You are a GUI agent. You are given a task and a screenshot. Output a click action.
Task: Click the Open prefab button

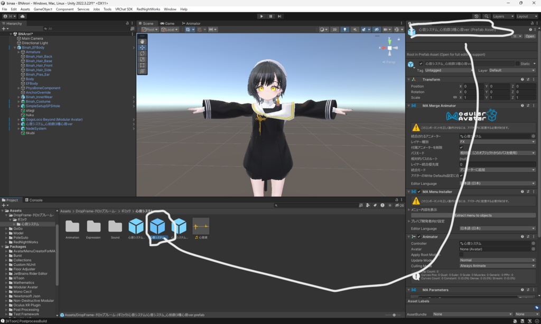click(529, 36)
